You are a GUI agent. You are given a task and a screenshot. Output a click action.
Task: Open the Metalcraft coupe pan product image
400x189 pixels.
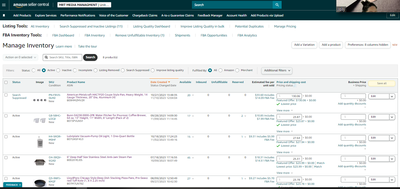coord(40,100)
